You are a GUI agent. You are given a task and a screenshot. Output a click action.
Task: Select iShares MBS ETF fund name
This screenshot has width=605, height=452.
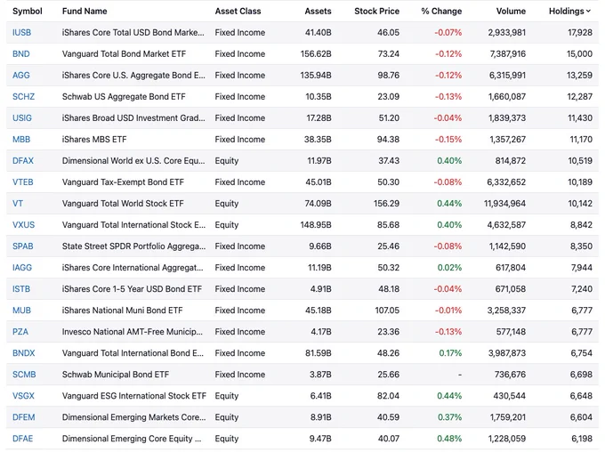pos(94,140)
